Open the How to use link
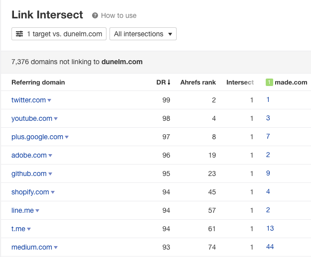This screenshot has width=311, height=257. point(118,15)
